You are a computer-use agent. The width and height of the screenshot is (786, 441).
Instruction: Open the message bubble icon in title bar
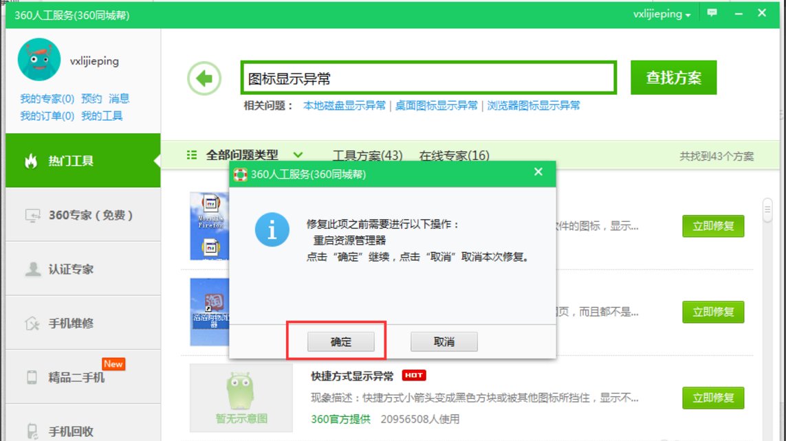(713, 12)
